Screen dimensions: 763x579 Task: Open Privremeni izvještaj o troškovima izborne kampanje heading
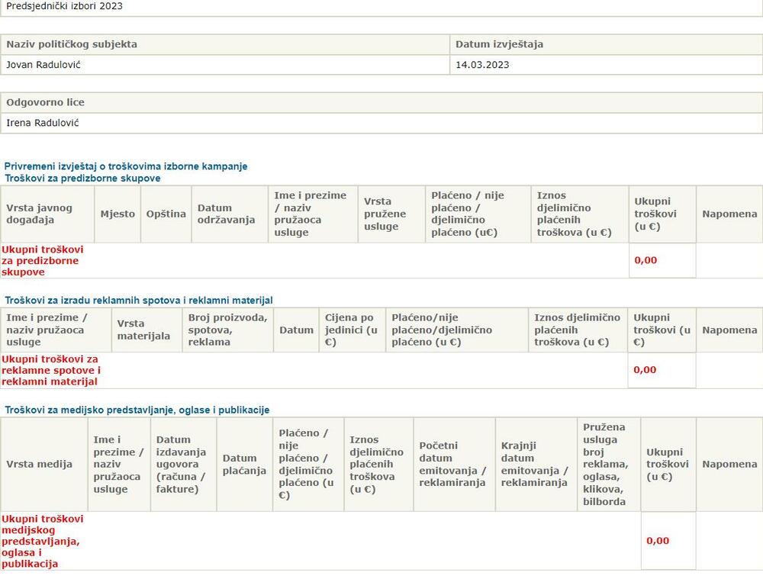(x=126, y=166)
